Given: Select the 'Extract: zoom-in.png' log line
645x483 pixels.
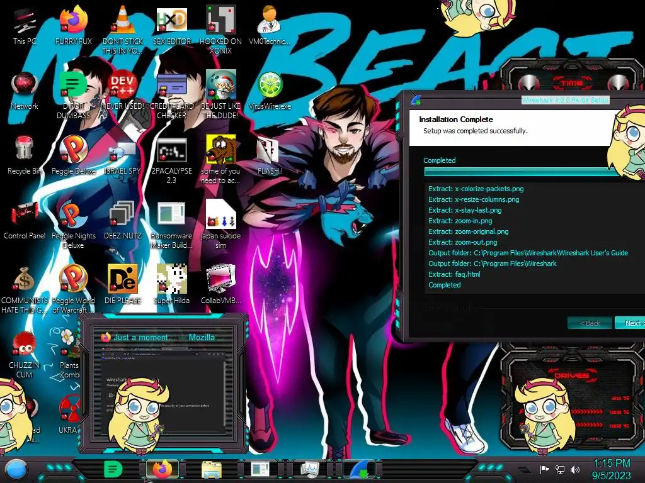Looking at the screenshot, I should [460, 221].
